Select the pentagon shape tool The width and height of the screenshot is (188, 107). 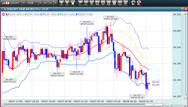(114, 3)
